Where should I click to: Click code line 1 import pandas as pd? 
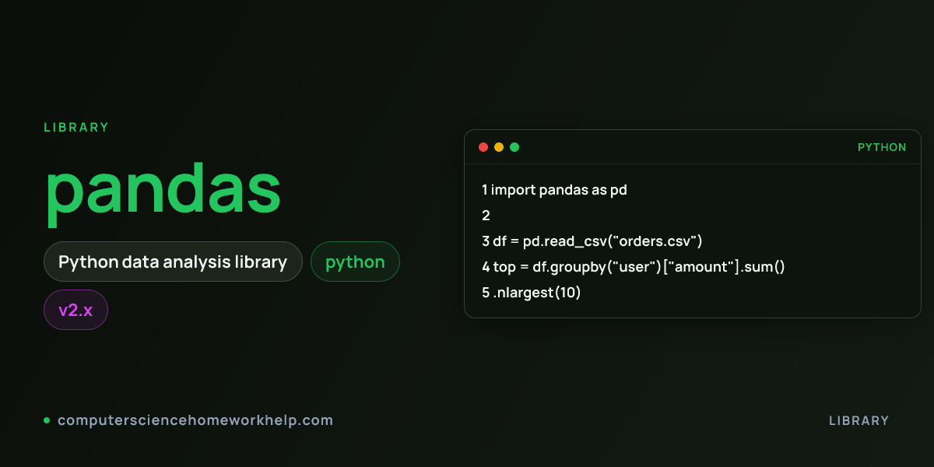pyautogui.click(x=554, y=189)
